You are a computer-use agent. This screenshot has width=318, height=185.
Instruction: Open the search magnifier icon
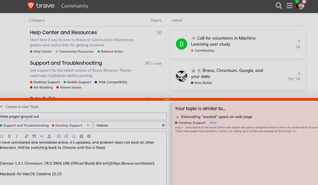279,6
